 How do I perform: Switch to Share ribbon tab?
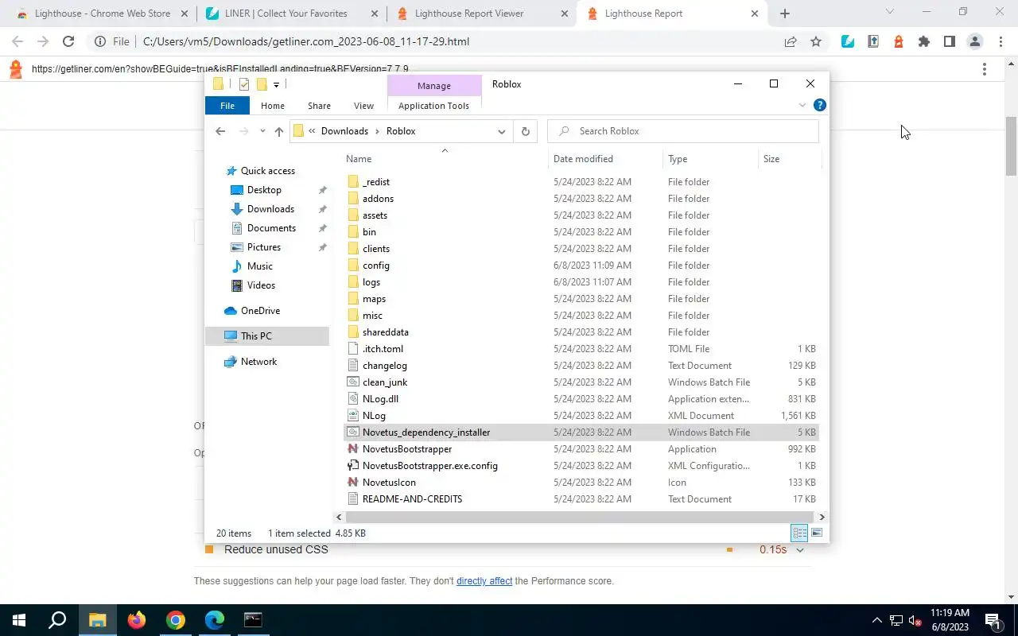[x=319, y=106]
